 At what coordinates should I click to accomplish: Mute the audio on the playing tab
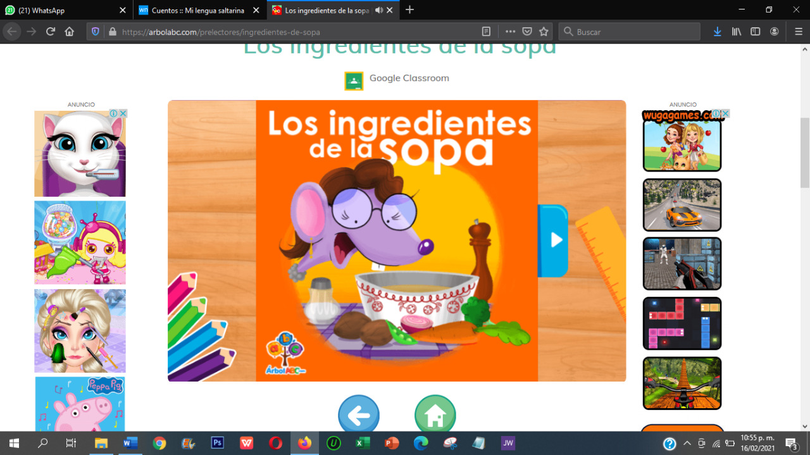point(379,10)
